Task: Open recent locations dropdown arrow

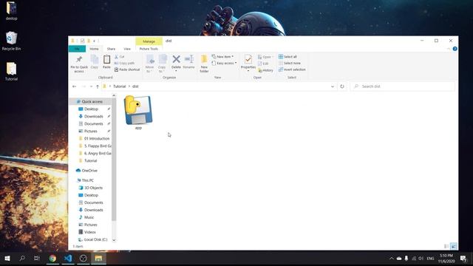Action: 91,86
